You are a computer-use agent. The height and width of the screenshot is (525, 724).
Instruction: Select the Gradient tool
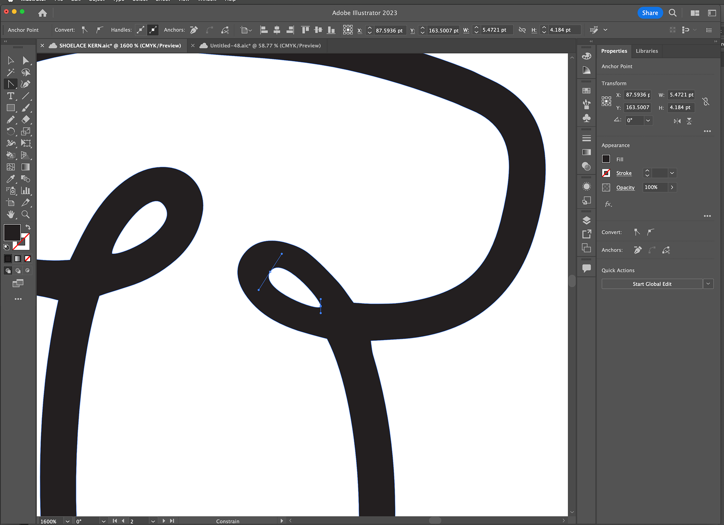click(26, 167)
